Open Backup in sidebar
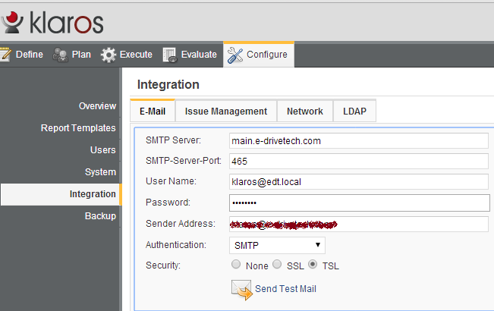494x311 pixels. 100,216
